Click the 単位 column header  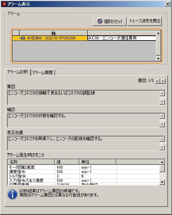click(x=98, y=162)
